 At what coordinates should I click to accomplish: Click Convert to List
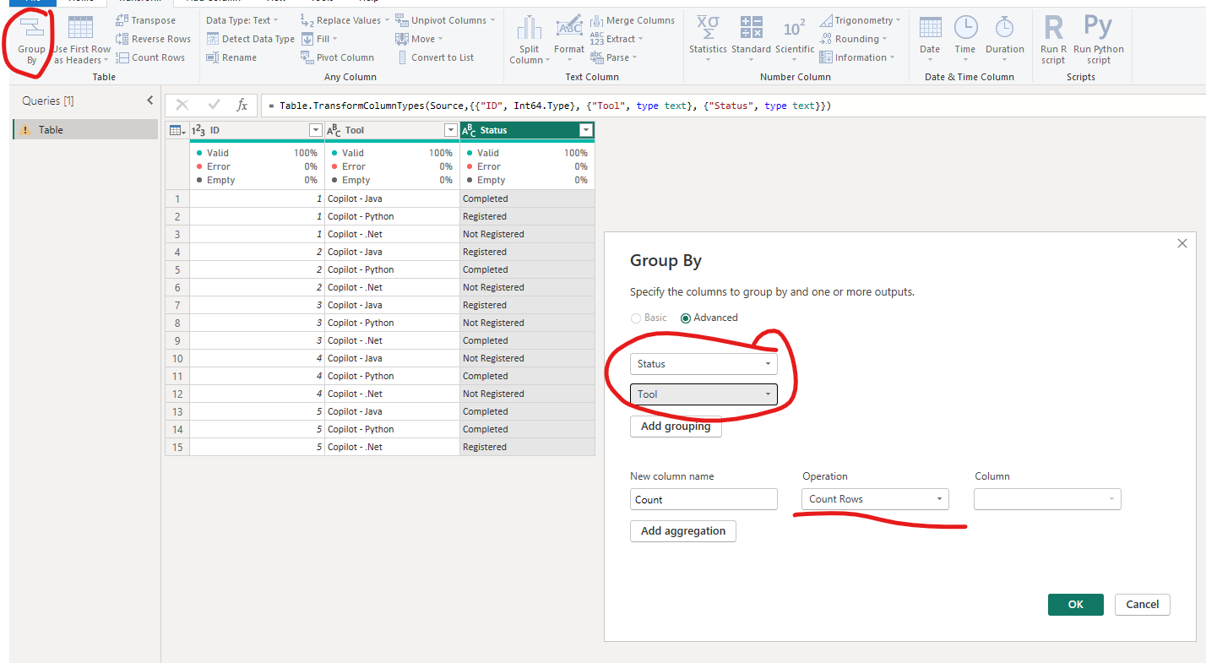(x=434, y=57)
